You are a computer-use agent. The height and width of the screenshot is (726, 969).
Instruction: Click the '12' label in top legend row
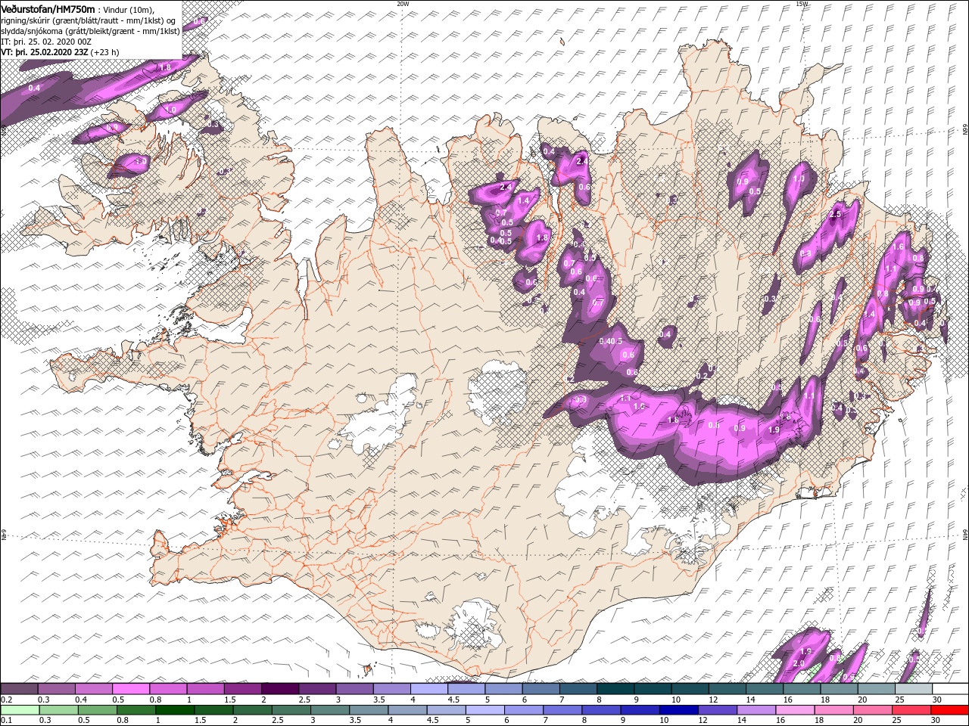pos(712,700)
